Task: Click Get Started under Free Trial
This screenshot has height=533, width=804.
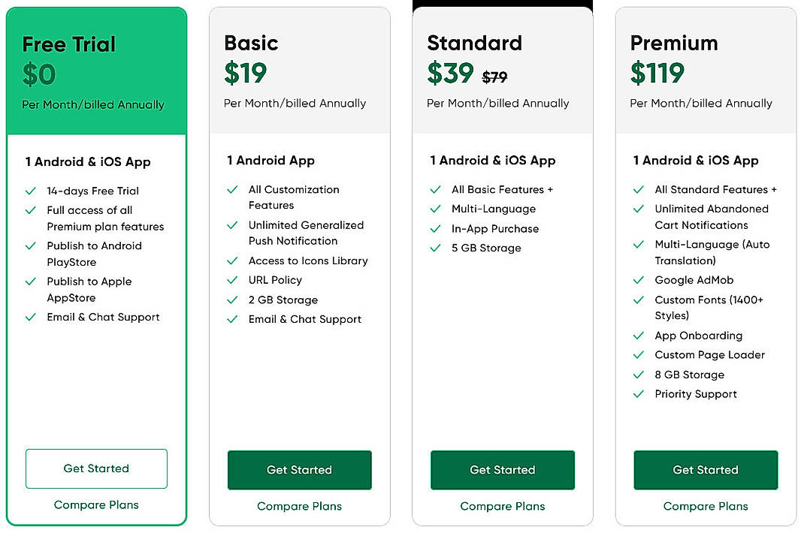Action: (96, 468)
